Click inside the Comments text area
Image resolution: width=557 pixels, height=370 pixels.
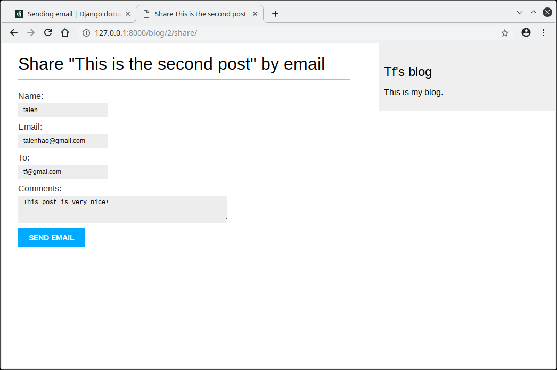point(122,209)
